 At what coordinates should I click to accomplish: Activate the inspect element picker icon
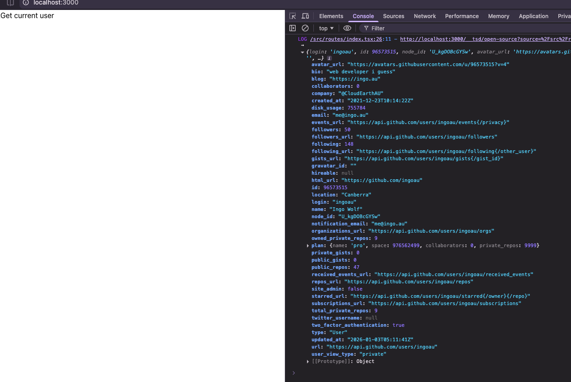tap(293, 16)
